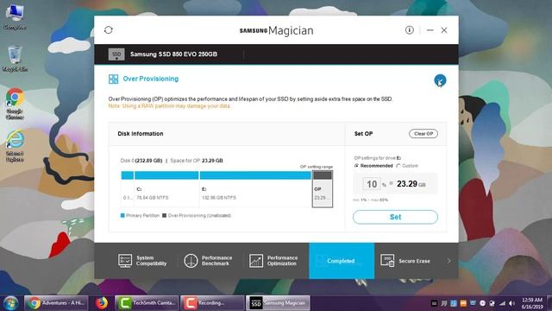Click Samsung Magician taskbar button
Viewport: 552px width, 311px height.
(x=278, y=303)
